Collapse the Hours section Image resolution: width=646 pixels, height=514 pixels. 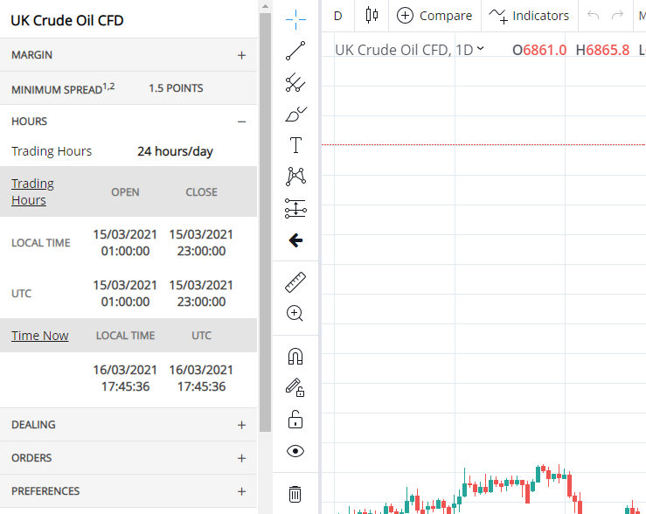[x=241, y=122]
